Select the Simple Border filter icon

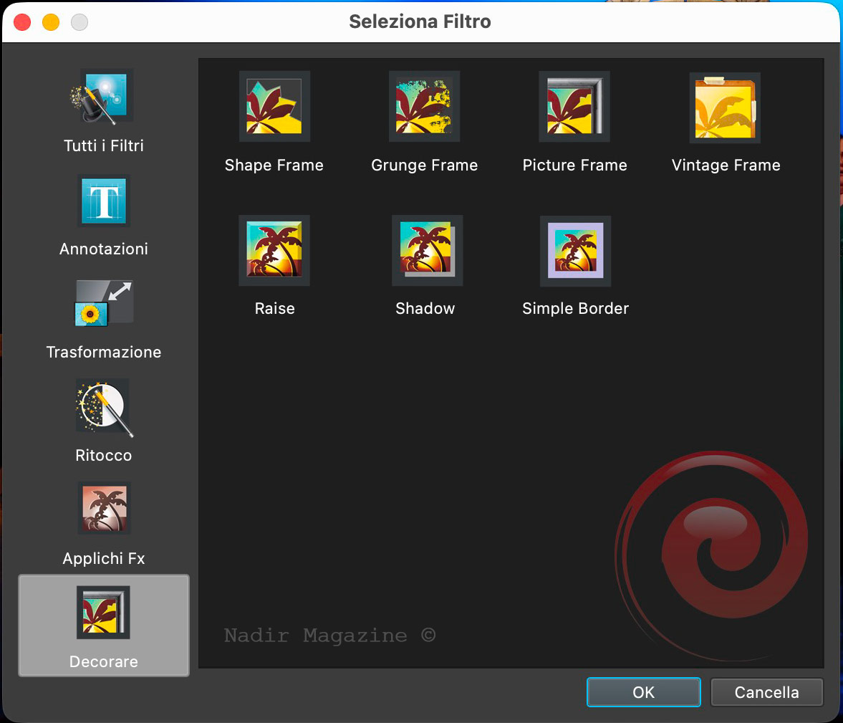(575, 251)
